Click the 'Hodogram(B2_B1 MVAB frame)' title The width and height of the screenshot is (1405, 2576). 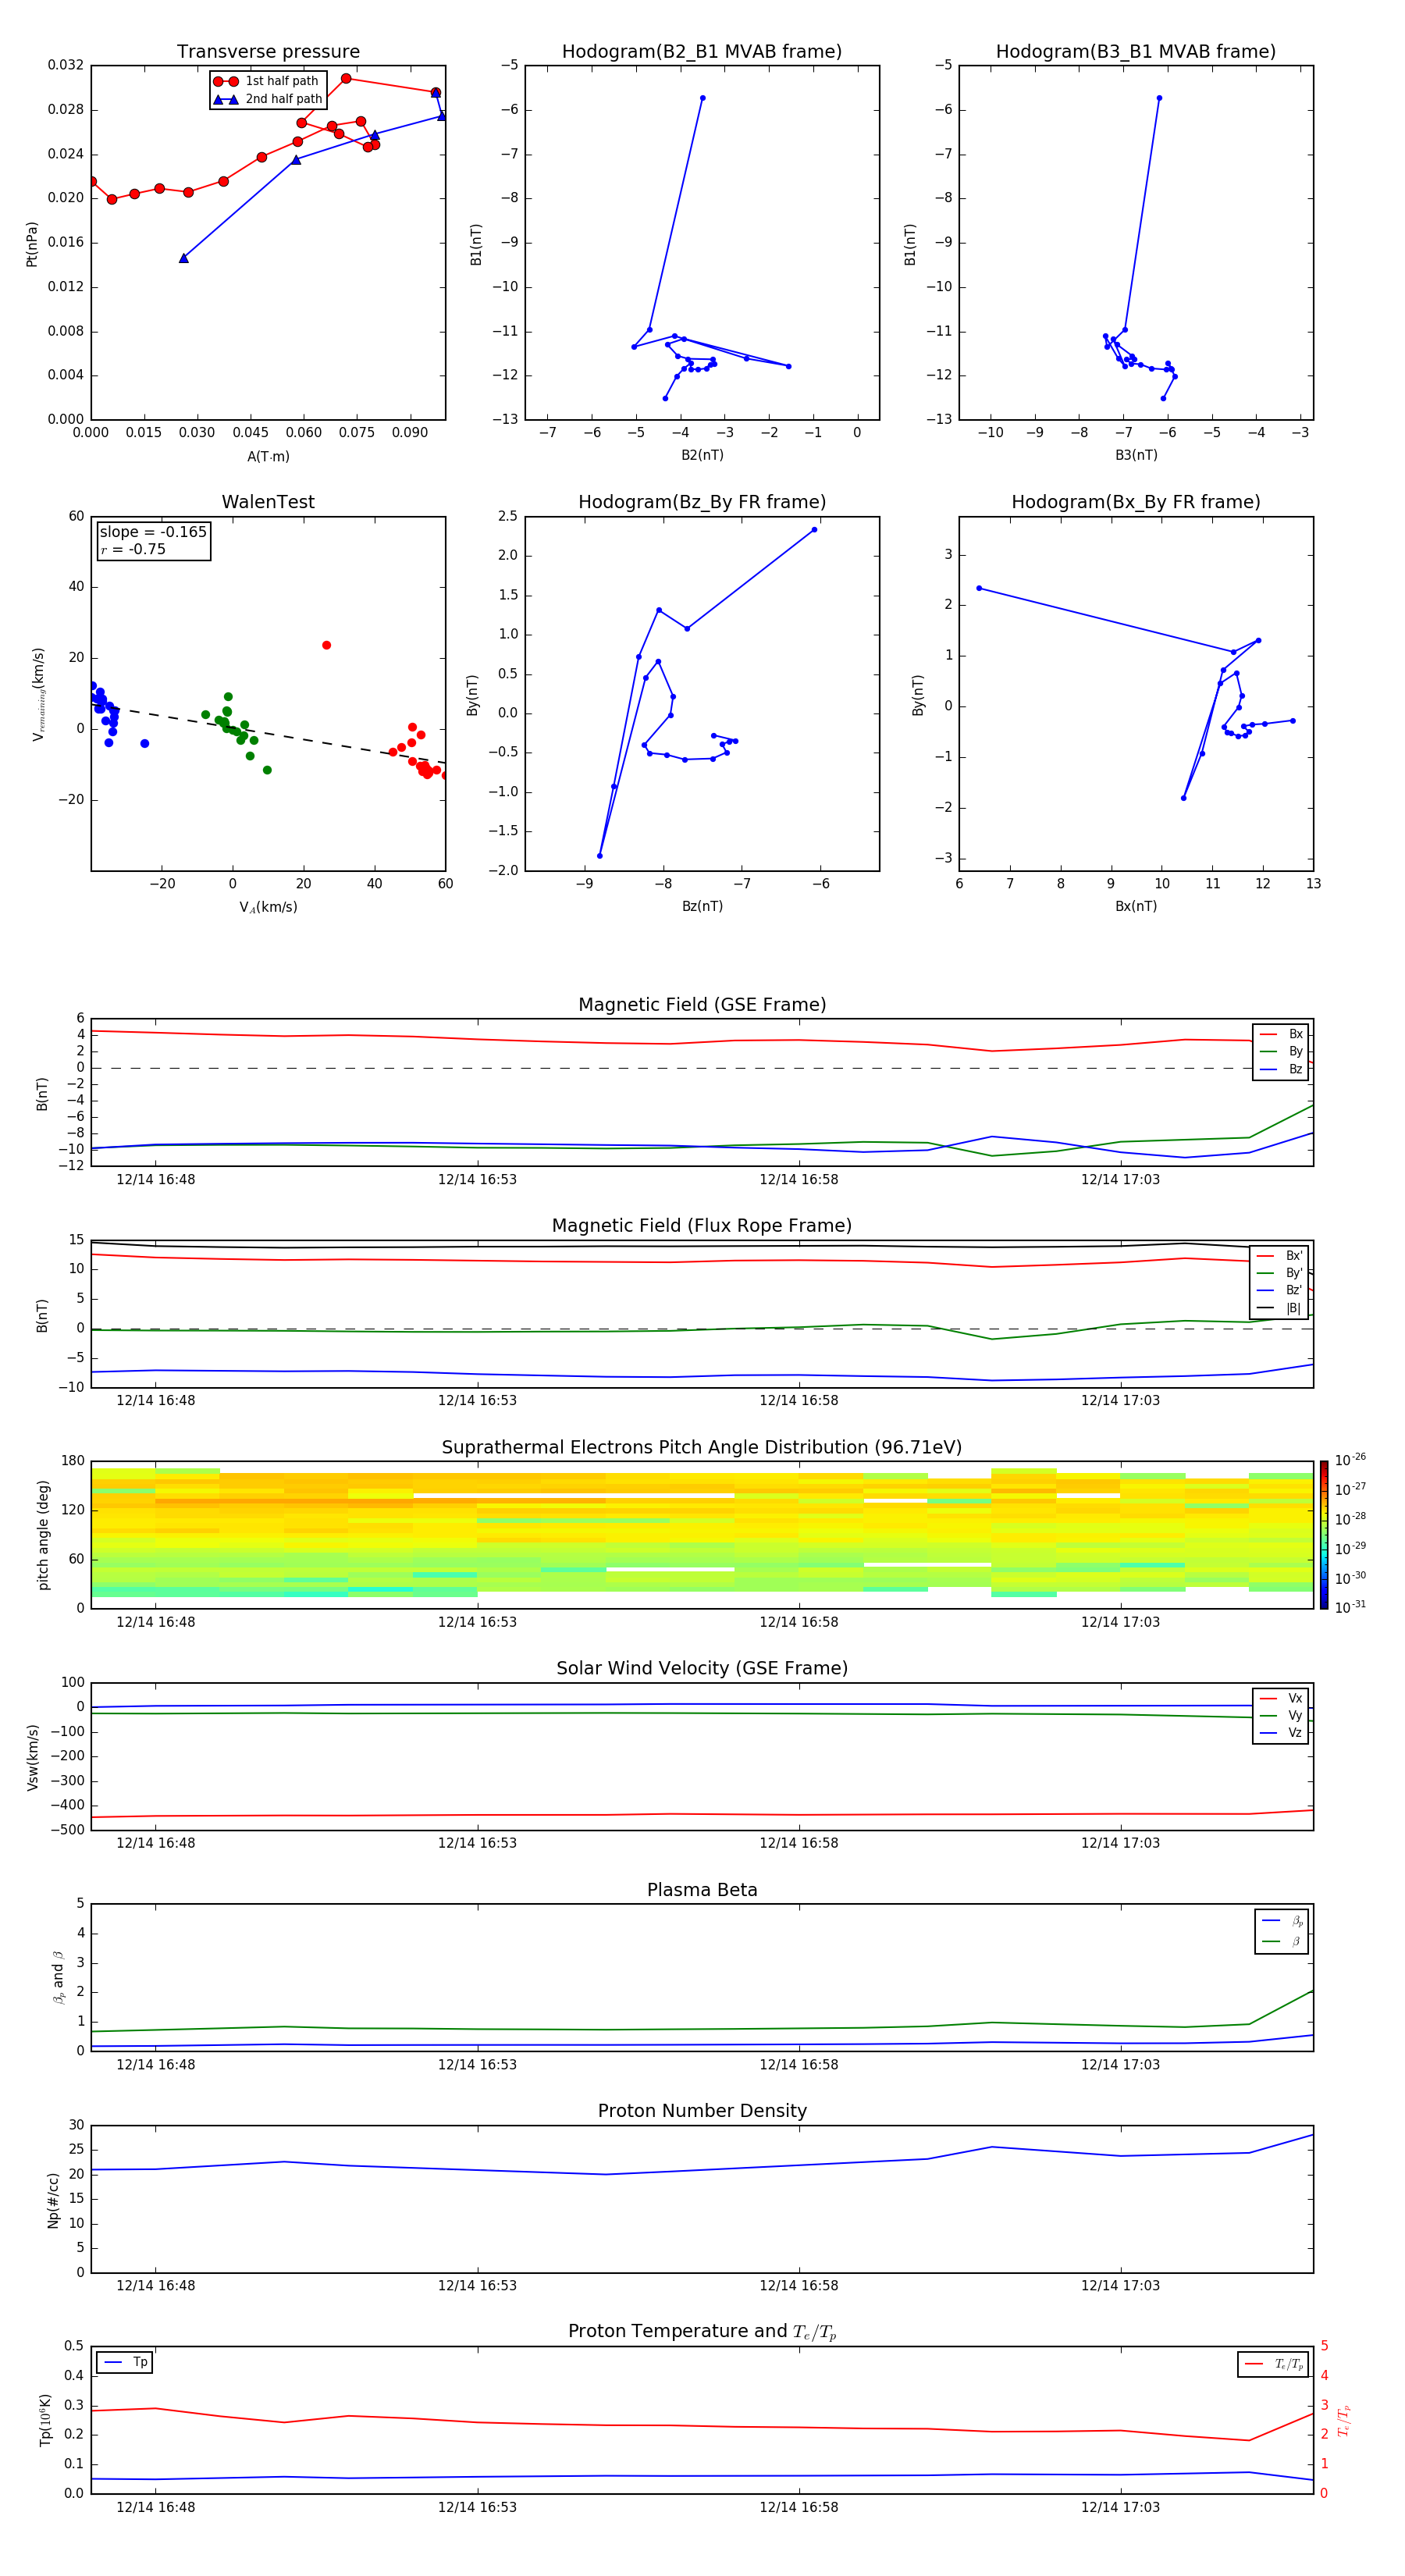coord(702,52)
